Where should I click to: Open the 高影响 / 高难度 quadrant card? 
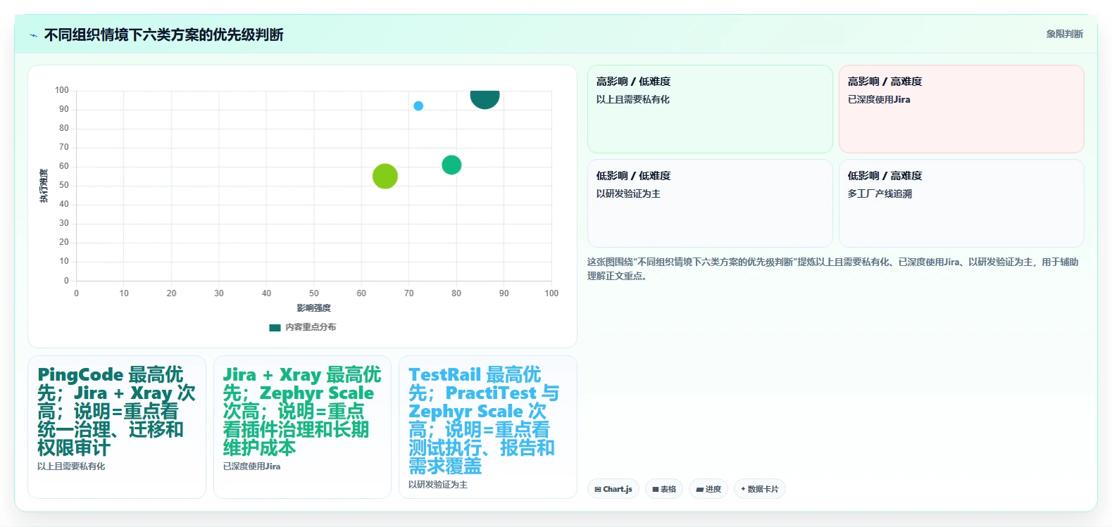click(x=961, y=109)
